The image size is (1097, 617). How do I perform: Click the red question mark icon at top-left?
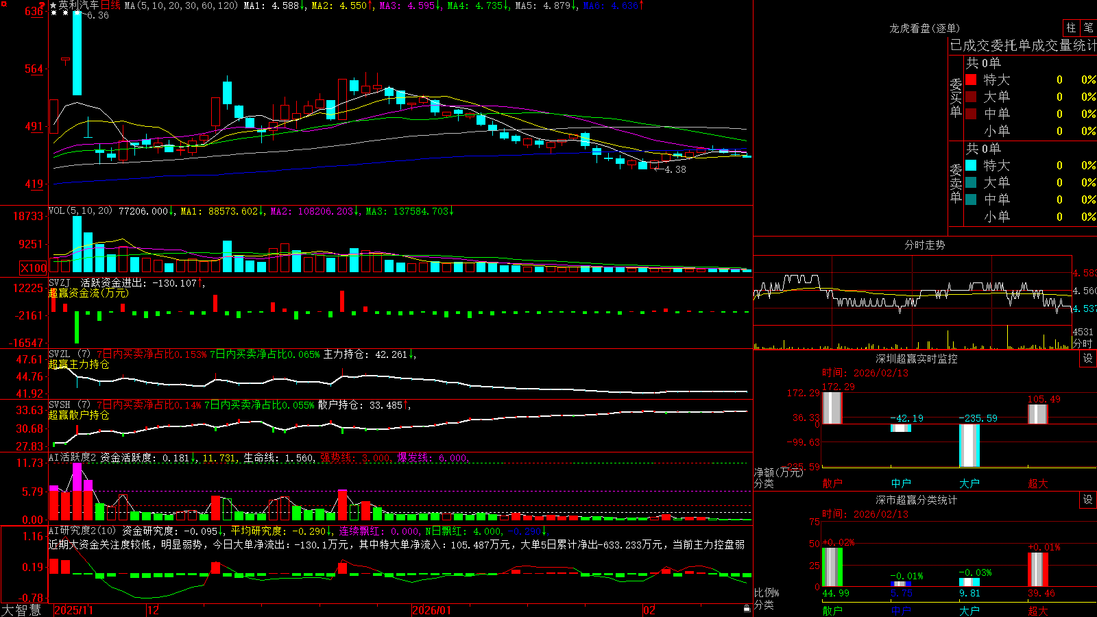[x=43, y=5]
